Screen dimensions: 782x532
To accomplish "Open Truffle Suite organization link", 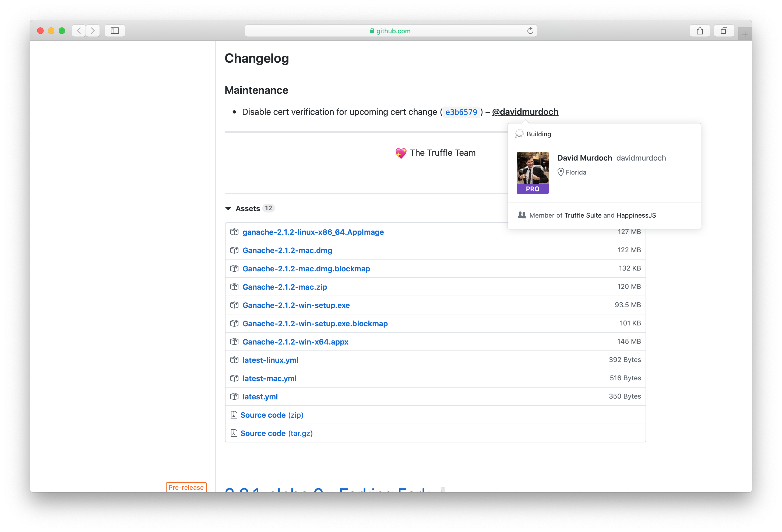I will [x=582, y=215].
